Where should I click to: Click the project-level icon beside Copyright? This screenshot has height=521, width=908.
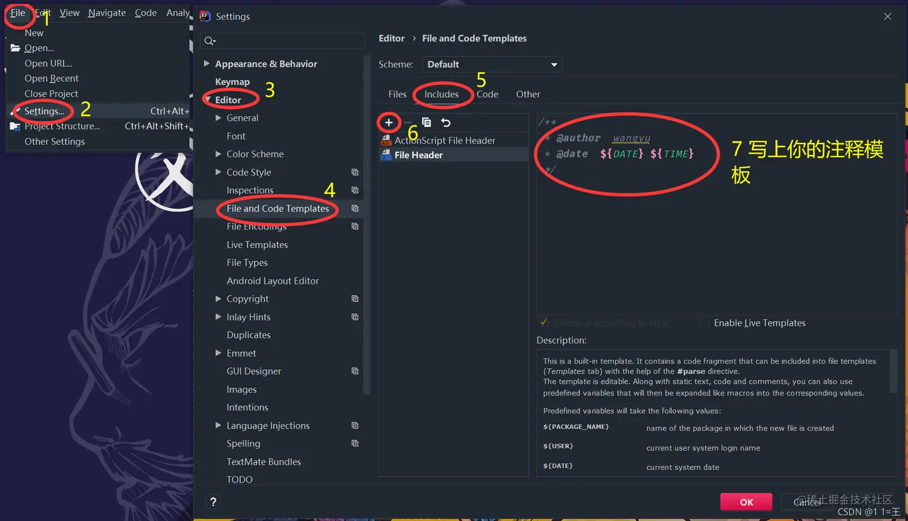[x=355, y=299]
